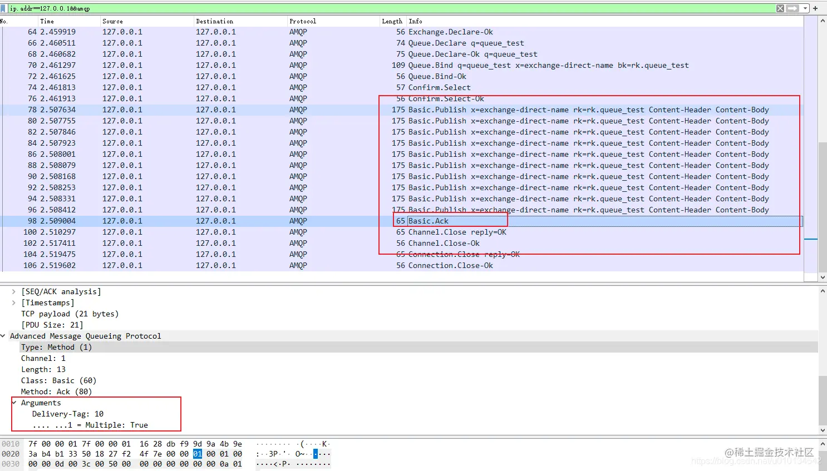Select packet 104 Connection.Close row
827x471 pixels.
point(402,255)
